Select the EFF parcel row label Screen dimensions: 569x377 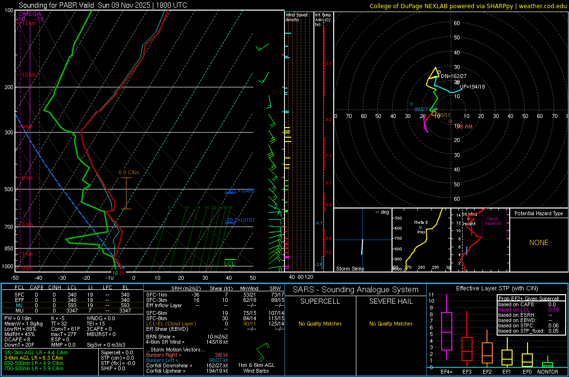point(19,300)
